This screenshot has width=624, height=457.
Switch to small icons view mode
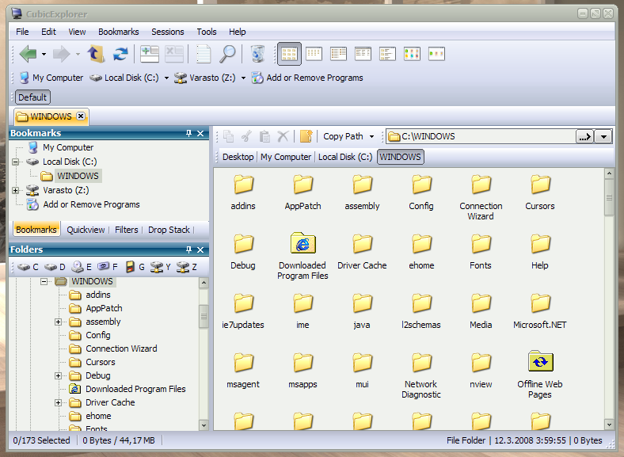tap(314, 54)
